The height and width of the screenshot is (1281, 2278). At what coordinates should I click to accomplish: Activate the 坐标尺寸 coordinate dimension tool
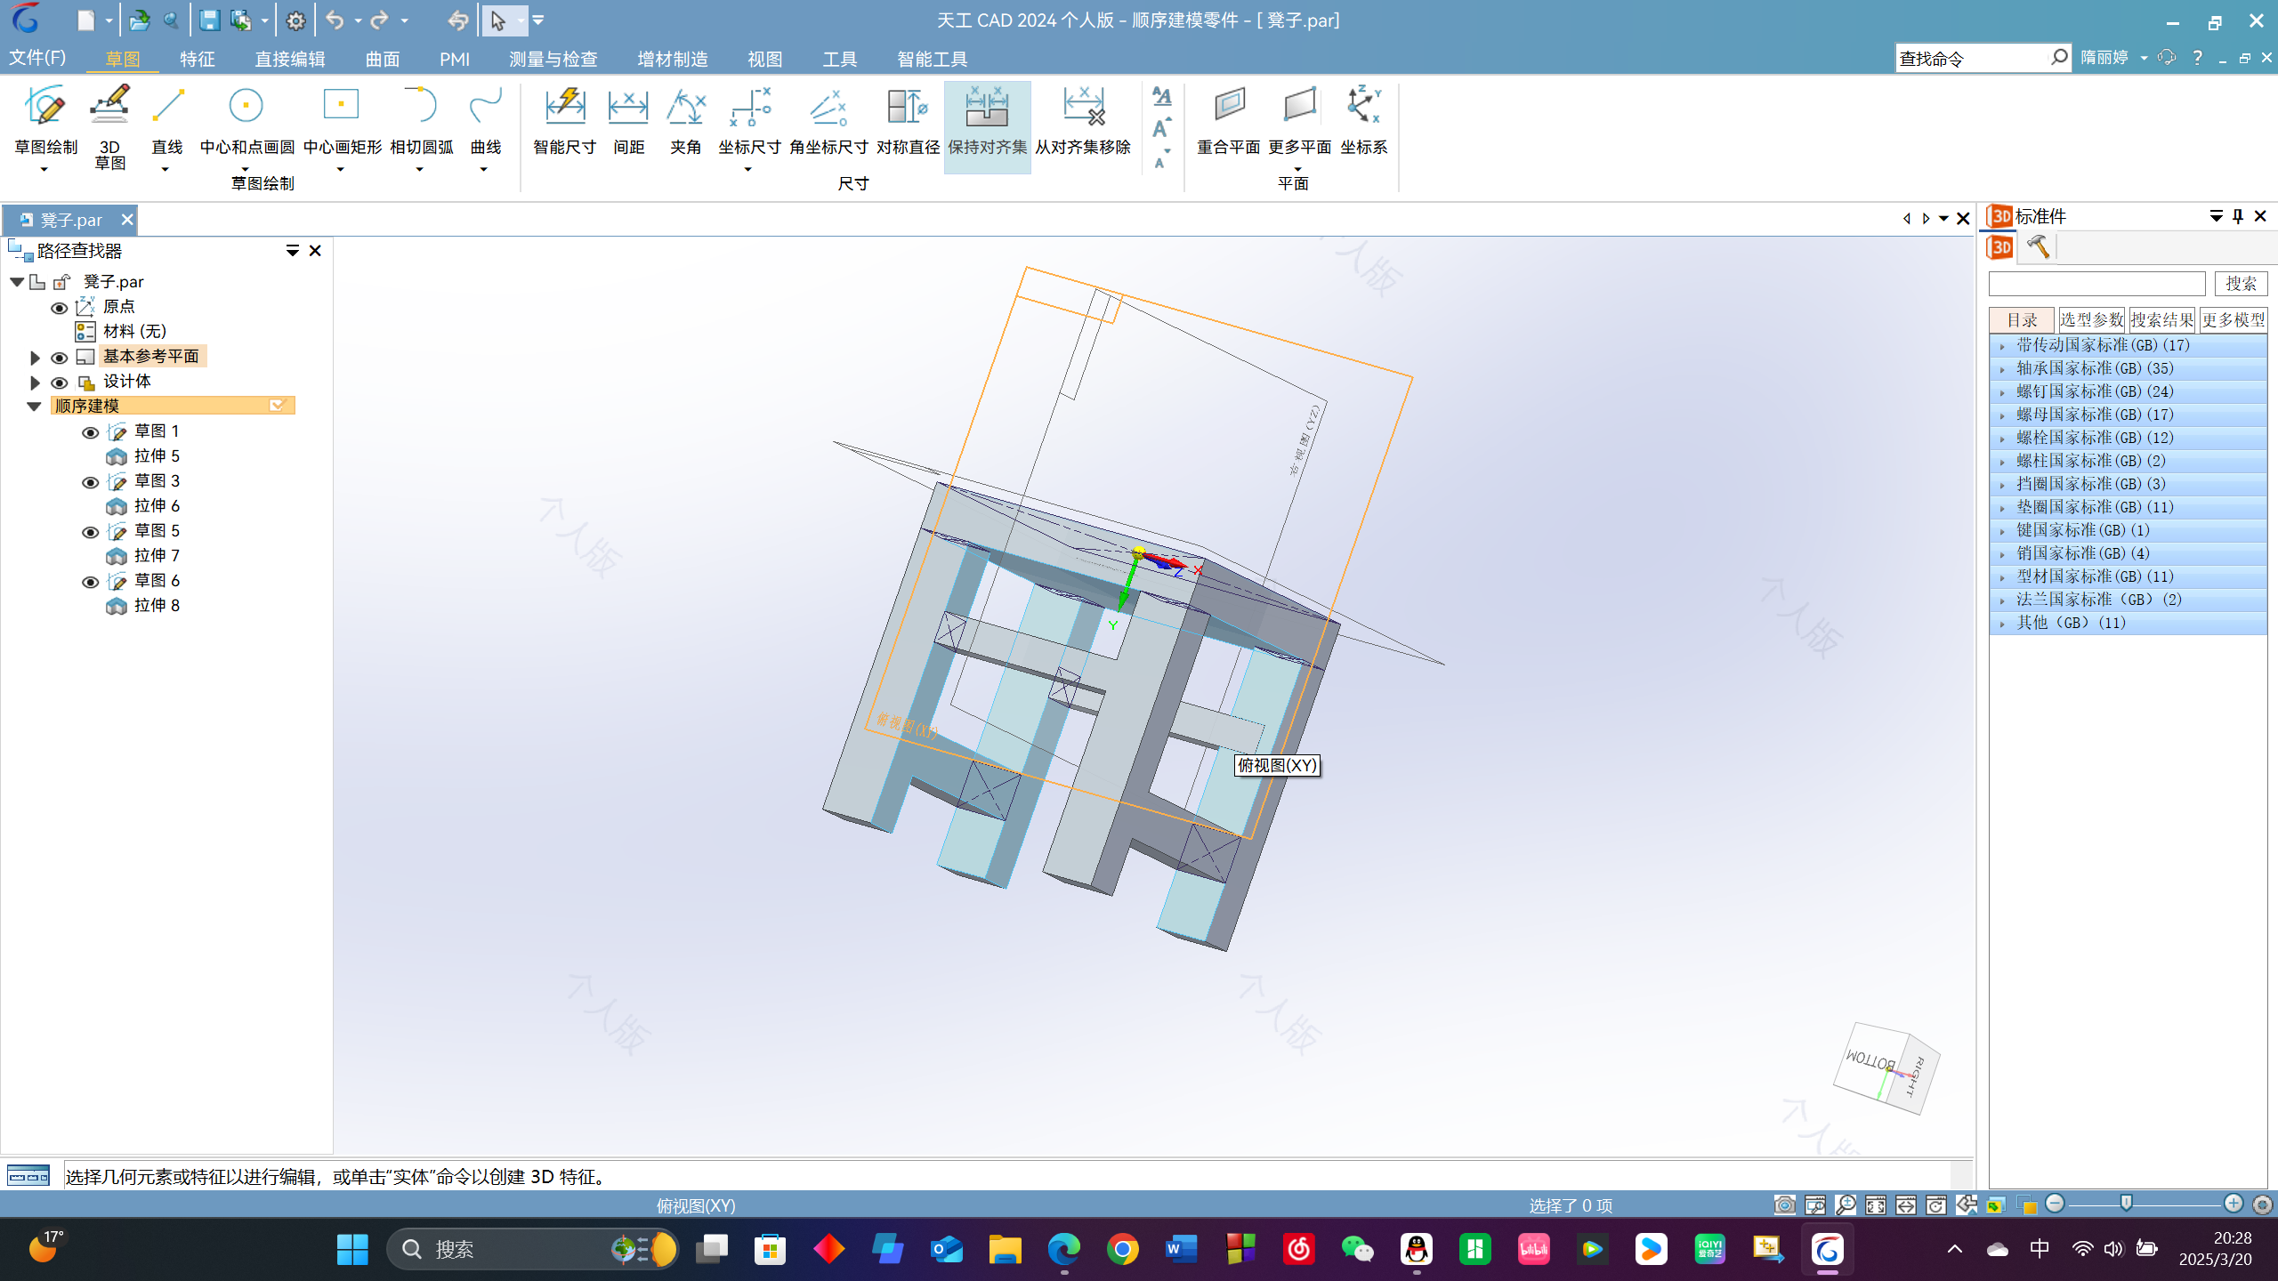pos(749,120)
